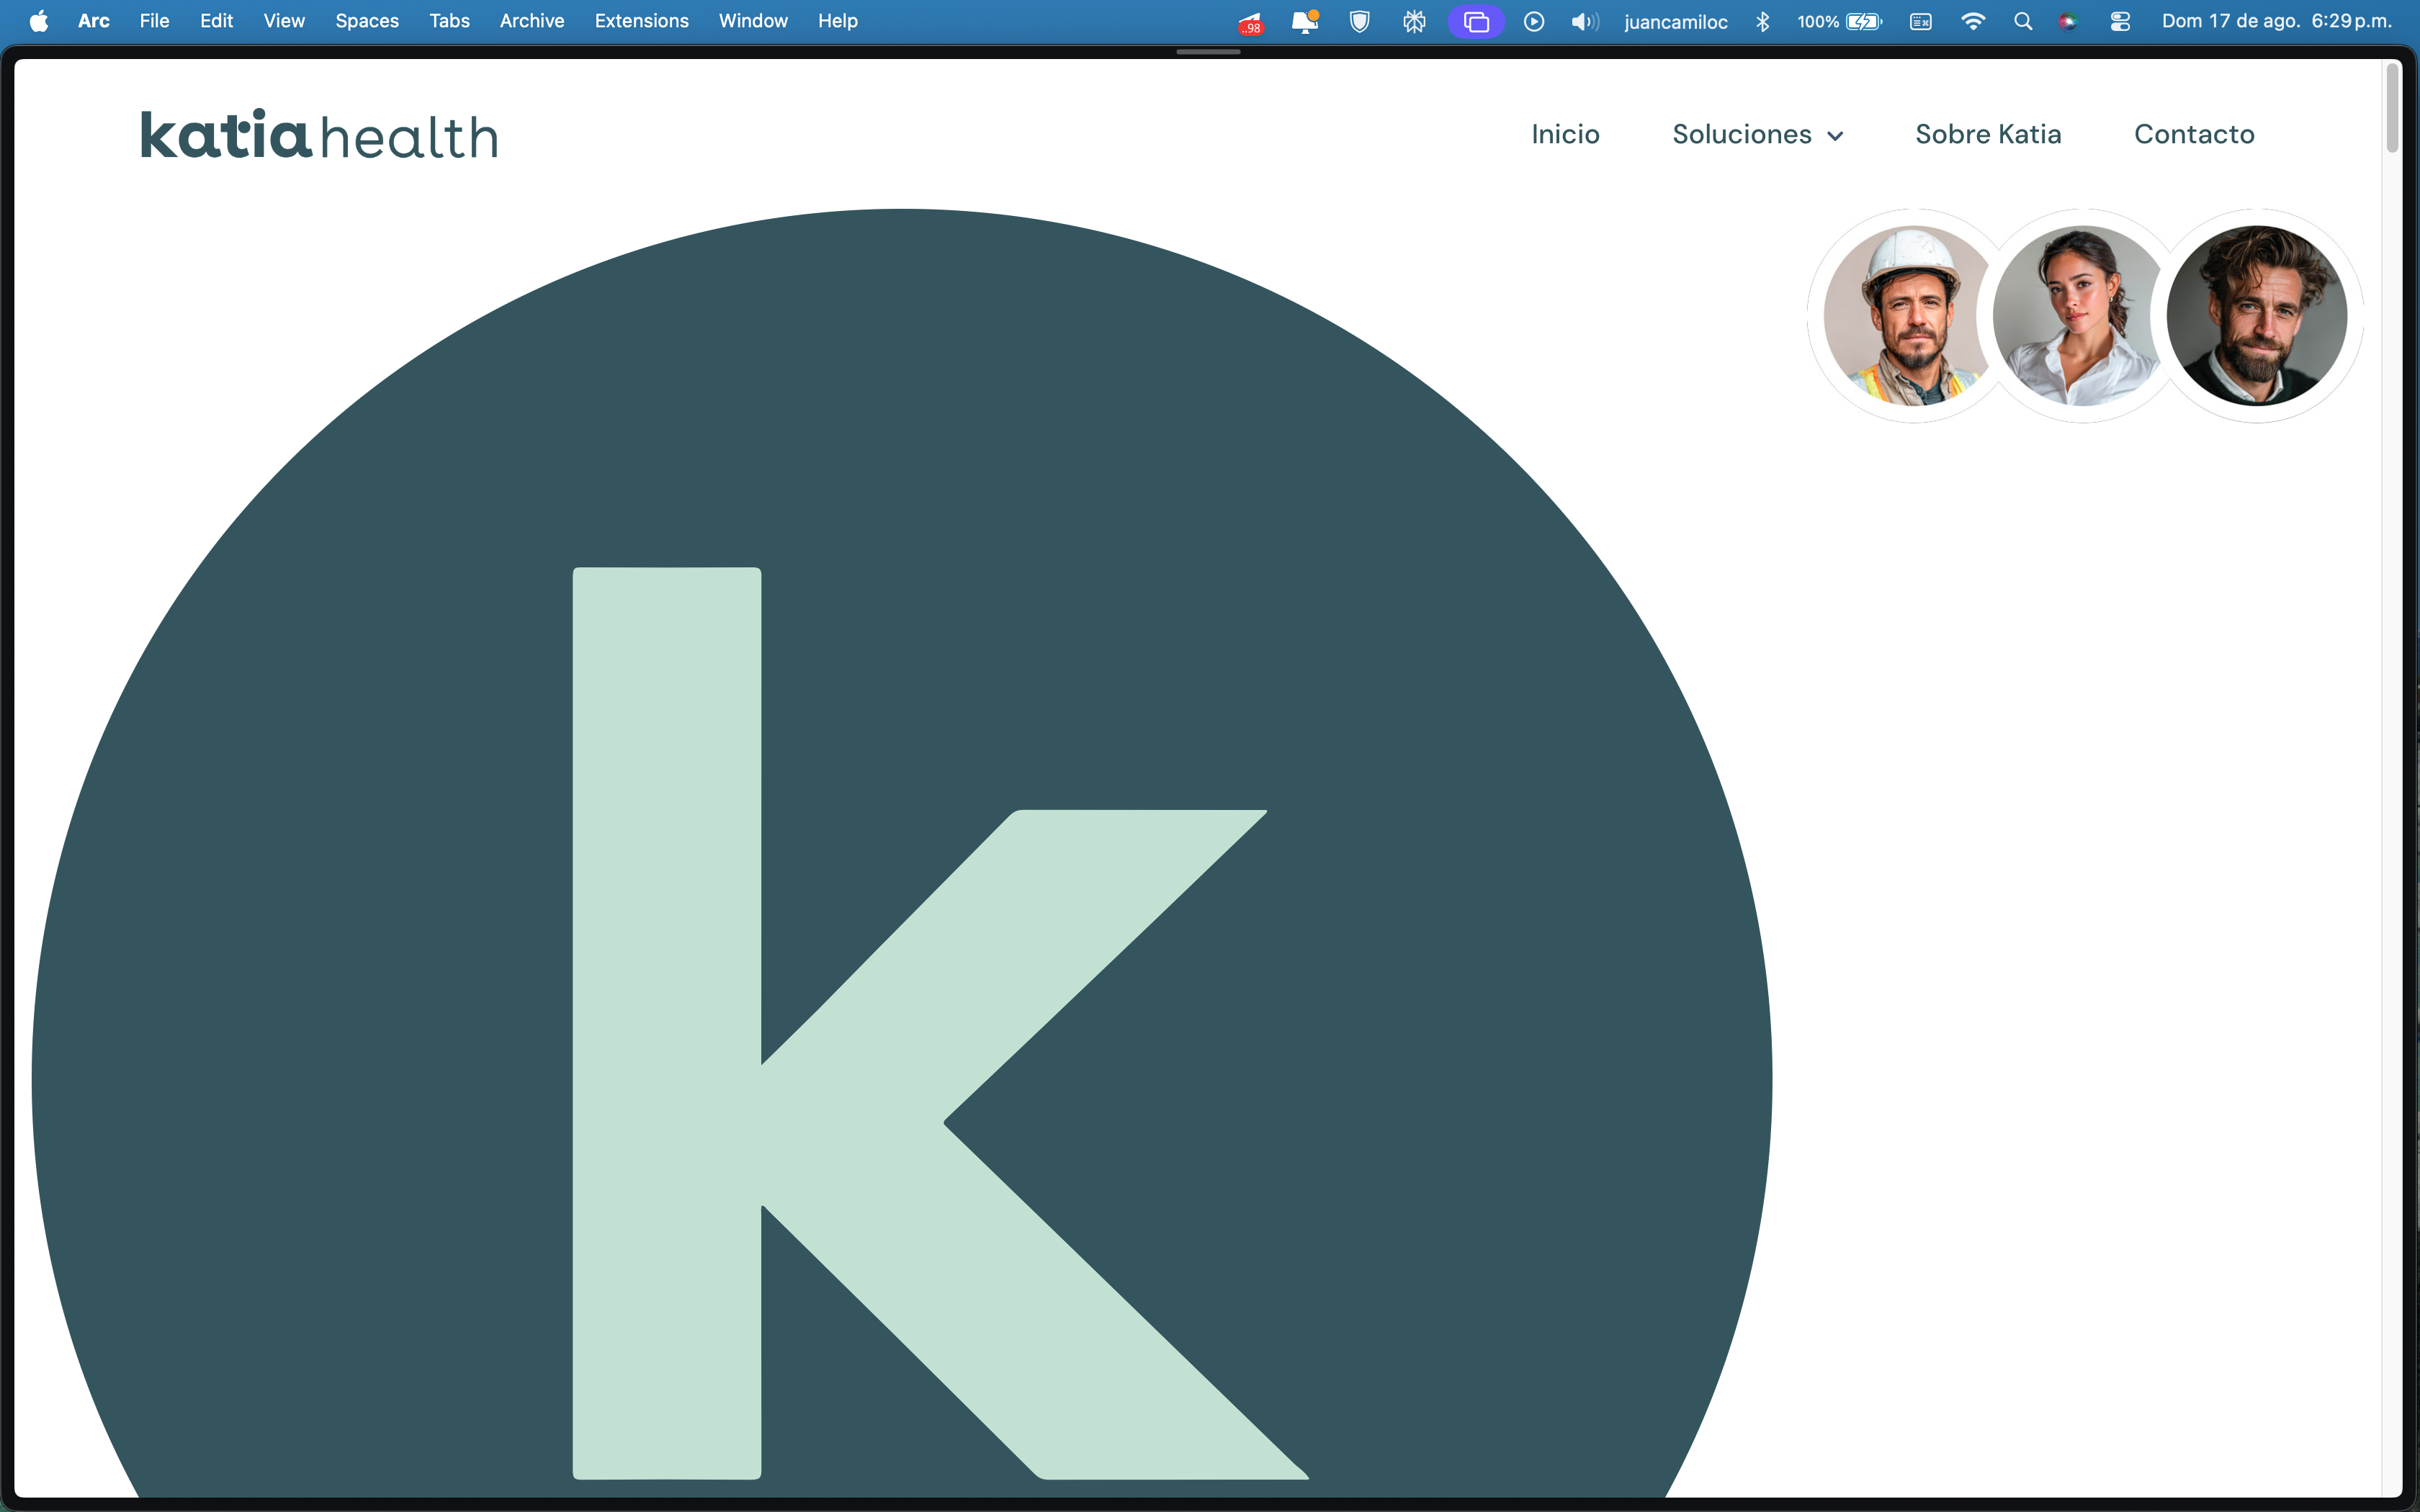
Task: Open the Bluetooth menu bar icon
Action: (x=1762, y=21)
